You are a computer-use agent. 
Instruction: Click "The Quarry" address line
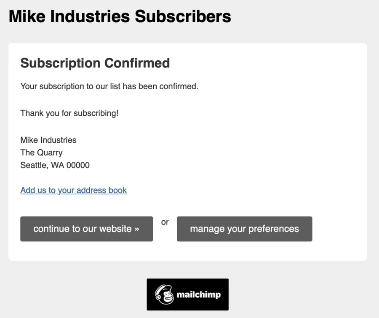41,152
